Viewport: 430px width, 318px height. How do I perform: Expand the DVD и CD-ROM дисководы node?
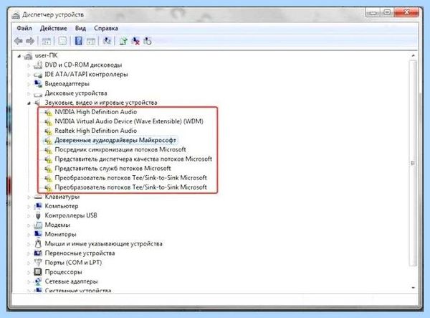point(29,65)
